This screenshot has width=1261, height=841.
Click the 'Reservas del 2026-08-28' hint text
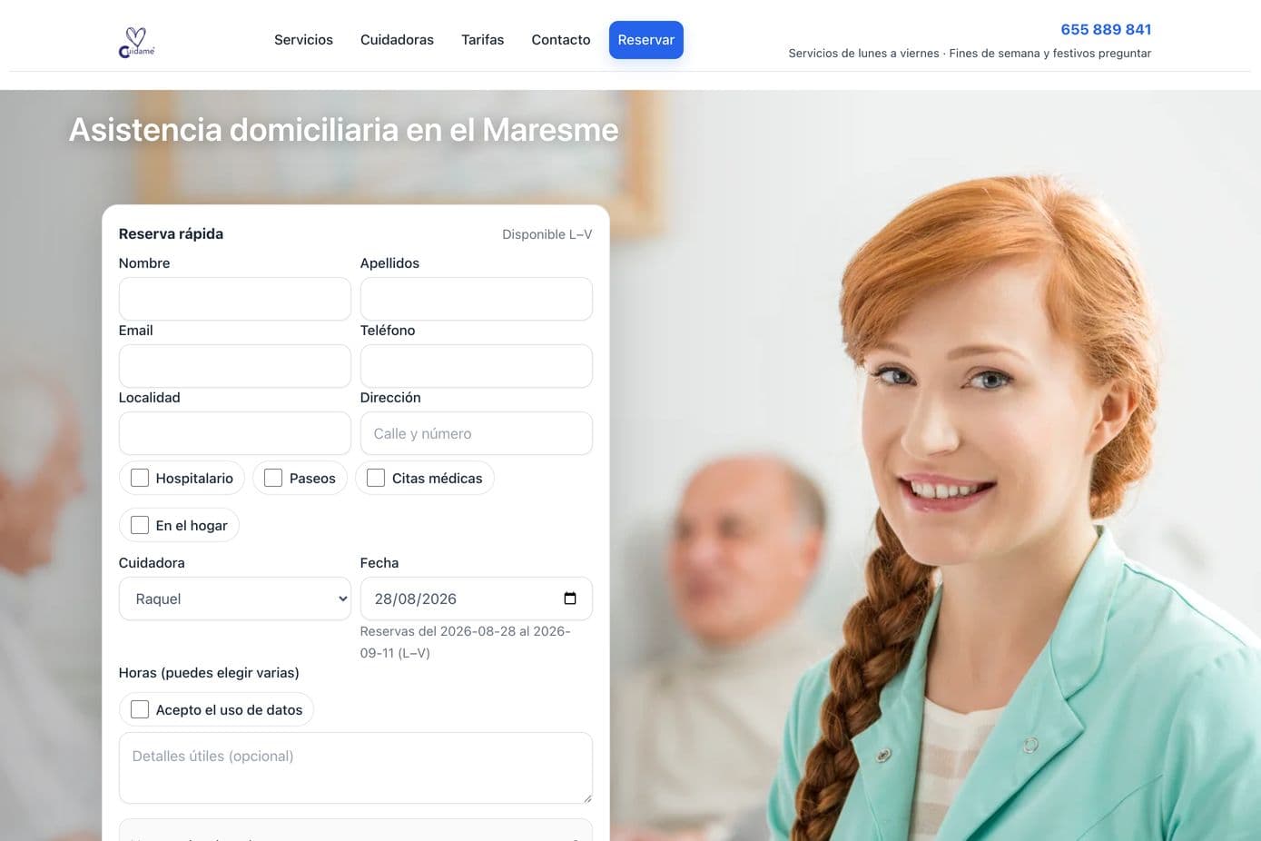click(465, 642)
